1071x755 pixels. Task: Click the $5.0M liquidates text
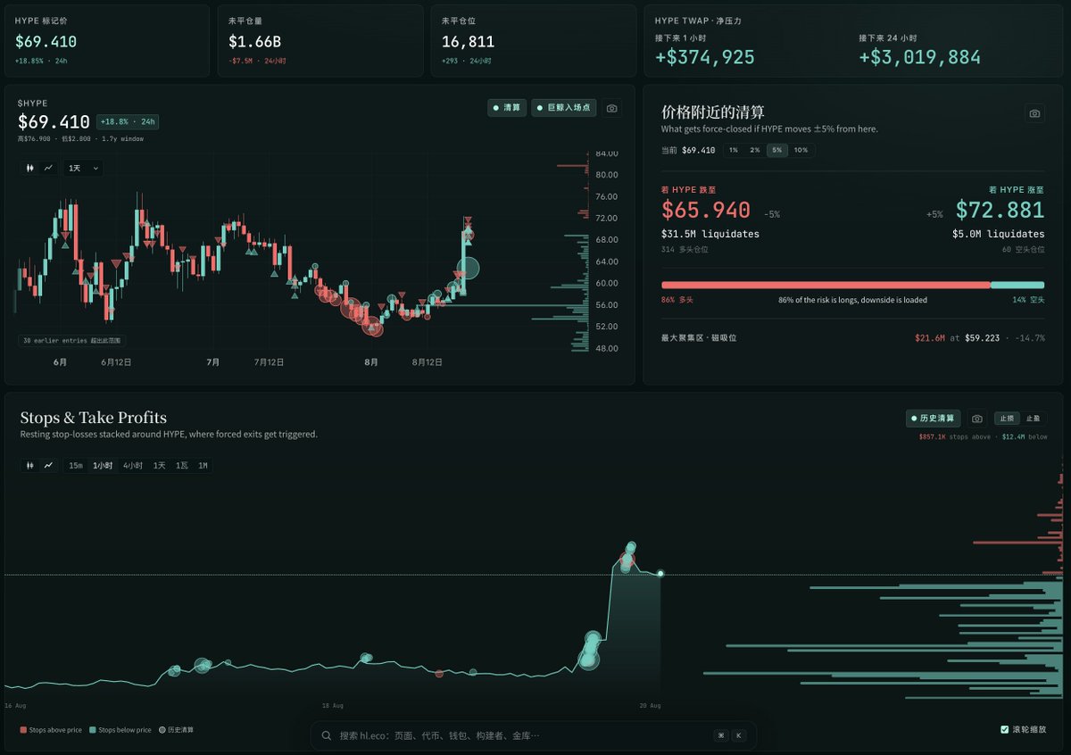click(x=998, y=234)
